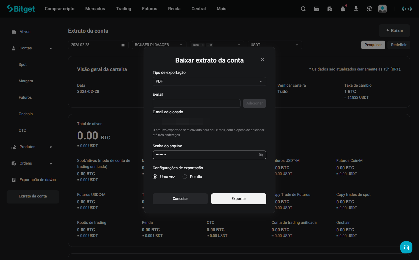Viewport: 419px width, 260px height.
Task: Open the Central menu
Action: coord(199,9)
